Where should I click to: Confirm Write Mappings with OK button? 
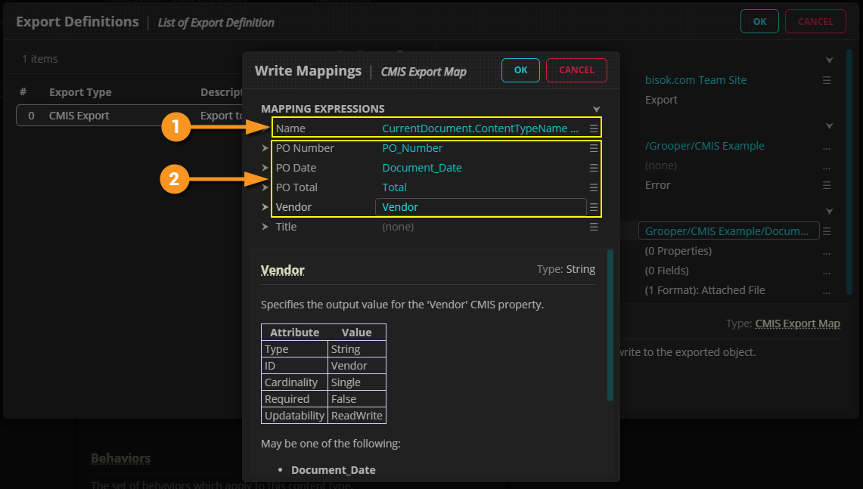(x=520, y=70)
